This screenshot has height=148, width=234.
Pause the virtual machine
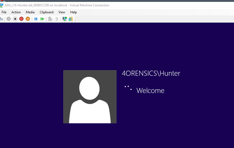coord(36,19)
